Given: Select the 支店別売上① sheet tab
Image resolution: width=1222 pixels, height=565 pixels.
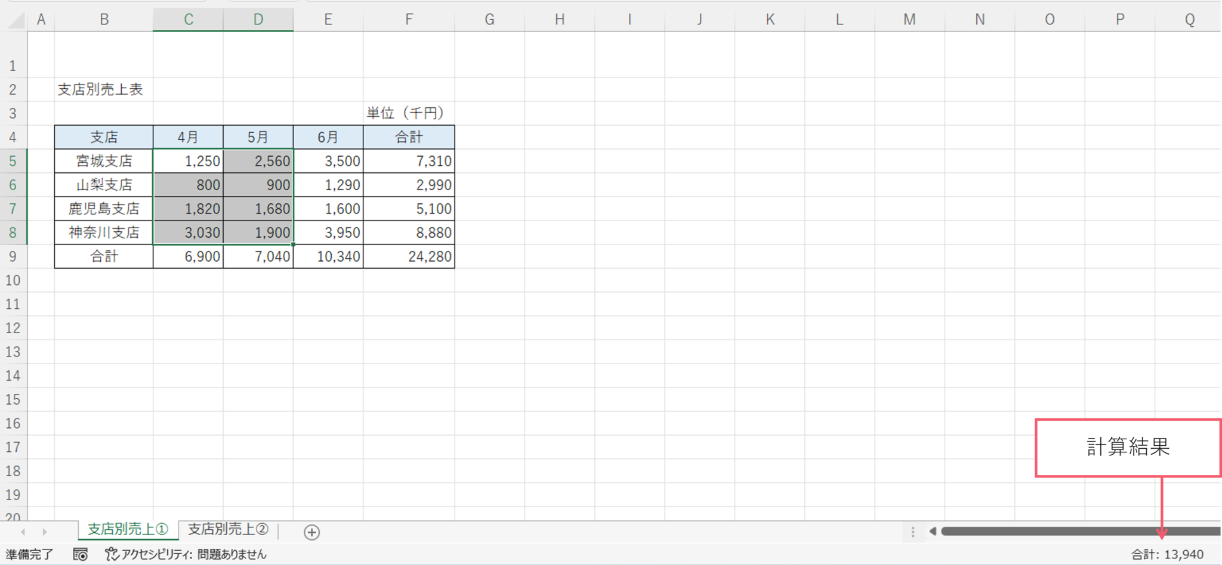Looking at the screenshot, I should click(128, 529).
